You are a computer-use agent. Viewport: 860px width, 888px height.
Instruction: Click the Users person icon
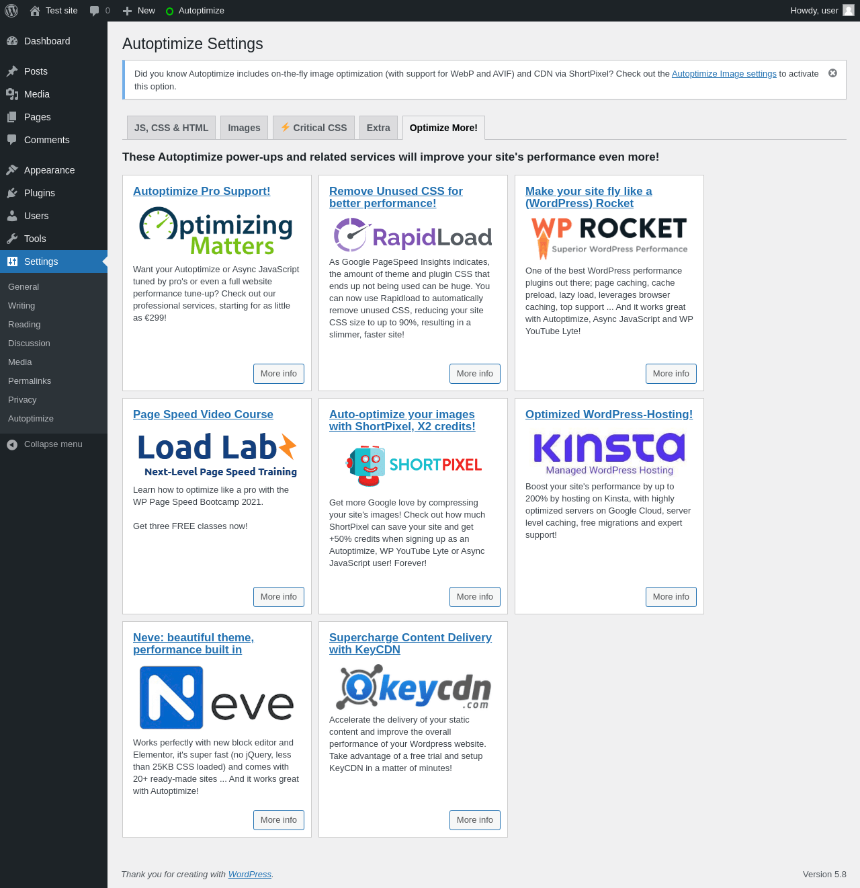point(12,216)
